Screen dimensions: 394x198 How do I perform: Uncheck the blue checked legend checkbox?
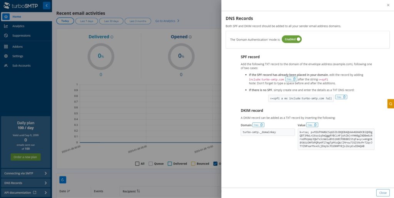tap(215, 164)
